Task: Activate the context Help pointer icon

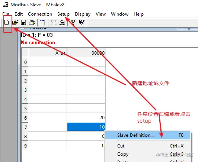Action: click(82, 22)
